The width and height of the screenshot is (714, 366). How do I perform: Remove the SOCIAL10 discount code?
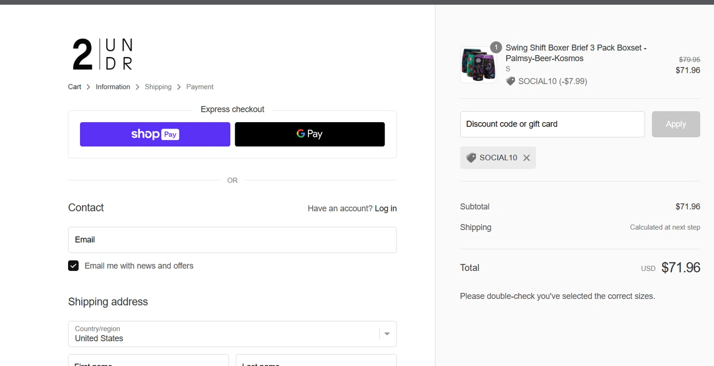(x=526, y=158)
